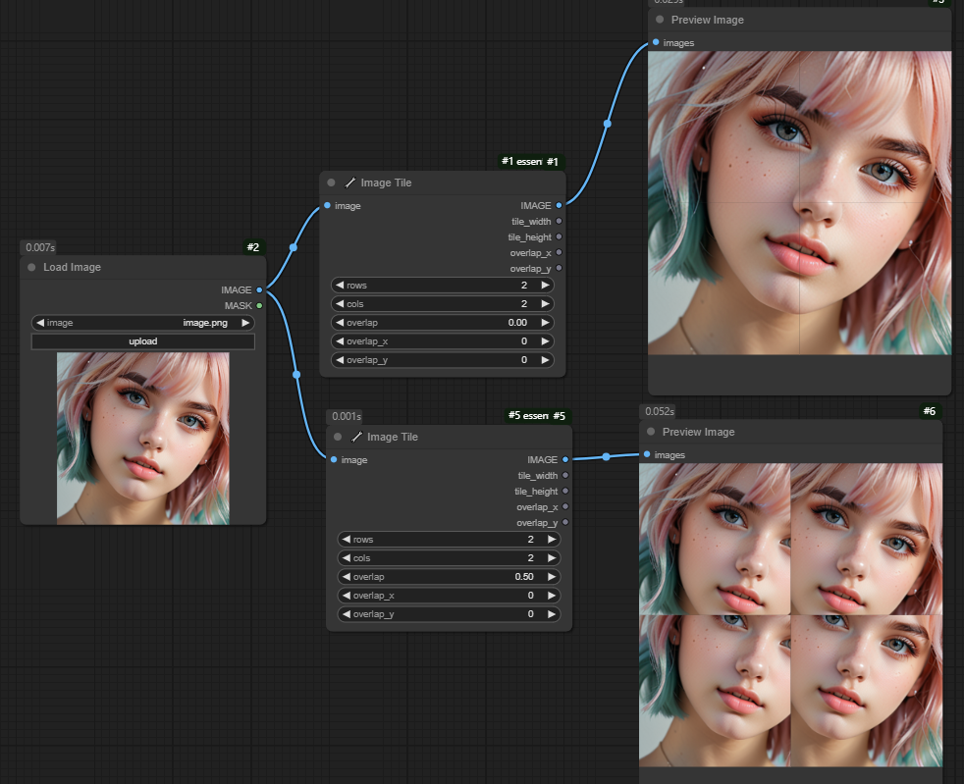964x784 pixels.
Task: Decrease cols with left arrow on Image Tile #5
Action: [x=346, y=558]
